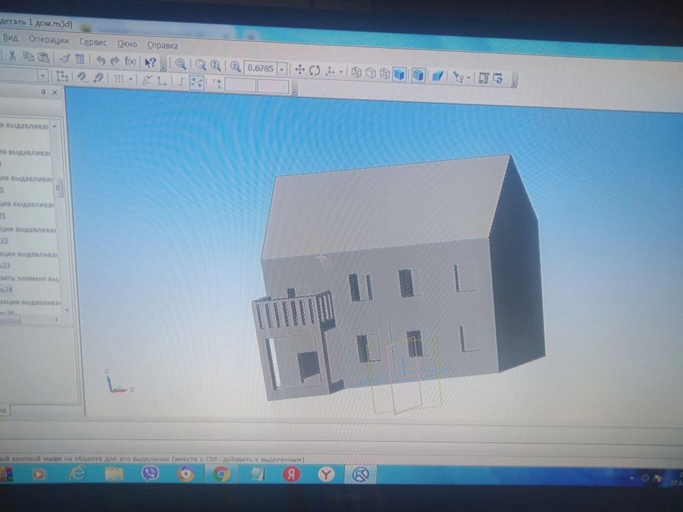The width and height of the screenshot is (683, 512).
Task: Open the orientation dropdown arrow
Action: 341,71
